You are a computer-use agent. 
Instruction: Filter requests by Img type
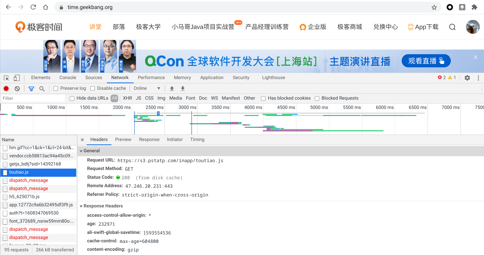(x=161, y=98)
